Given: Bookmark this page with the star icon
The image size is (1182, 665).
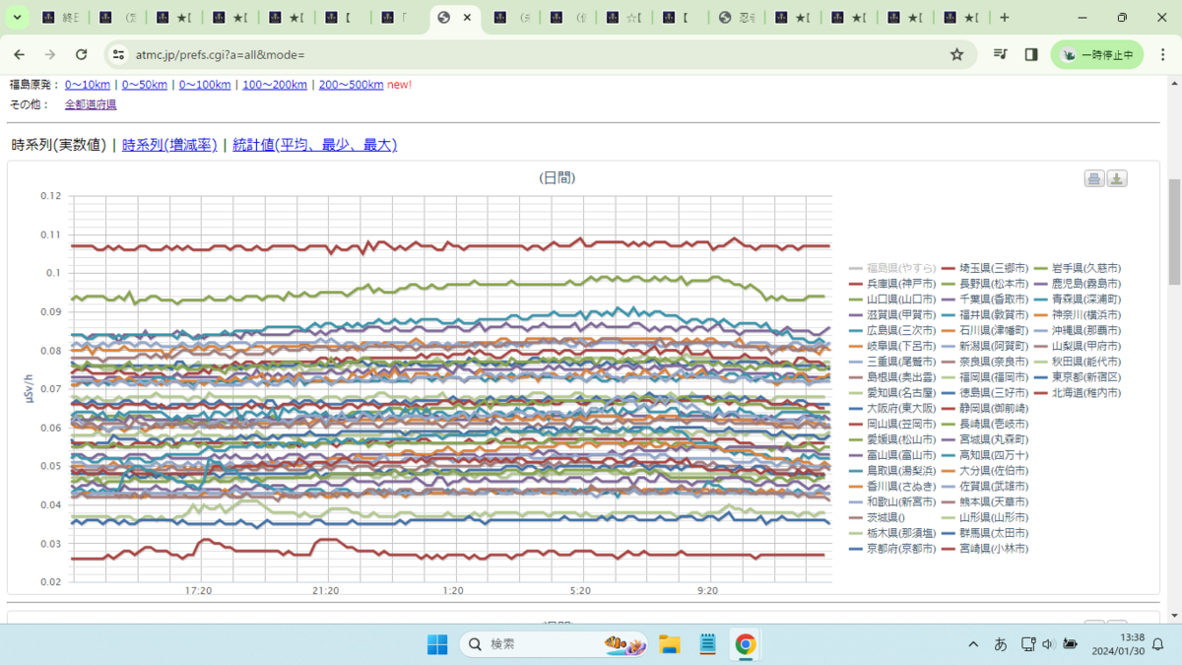Looking at the screenshot, I should (956, 55).
